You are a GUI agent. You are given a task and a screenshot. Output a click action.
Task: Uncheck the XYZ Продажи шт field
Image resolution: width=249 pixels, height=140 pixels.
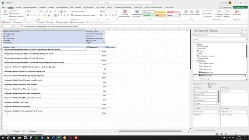[x=200, y=72]
